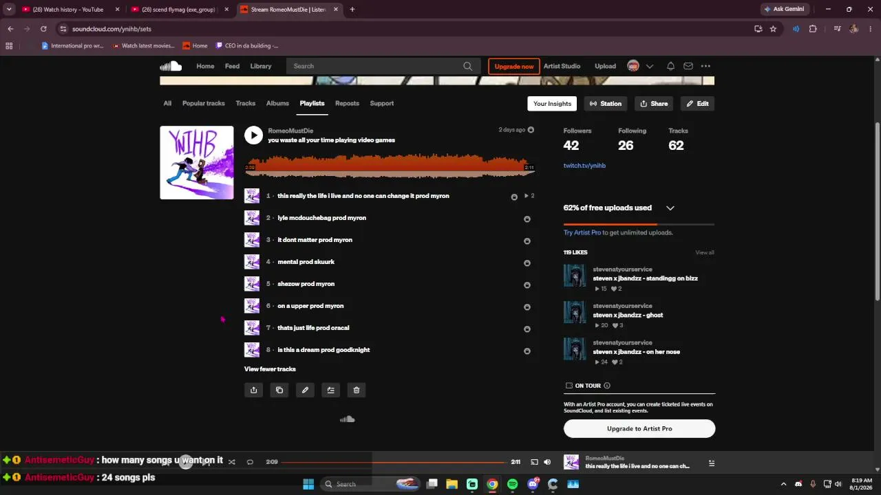Viewport: 881px width, 495px height.
Task: Click the cast icon in player bar
Action: (534, 462)
